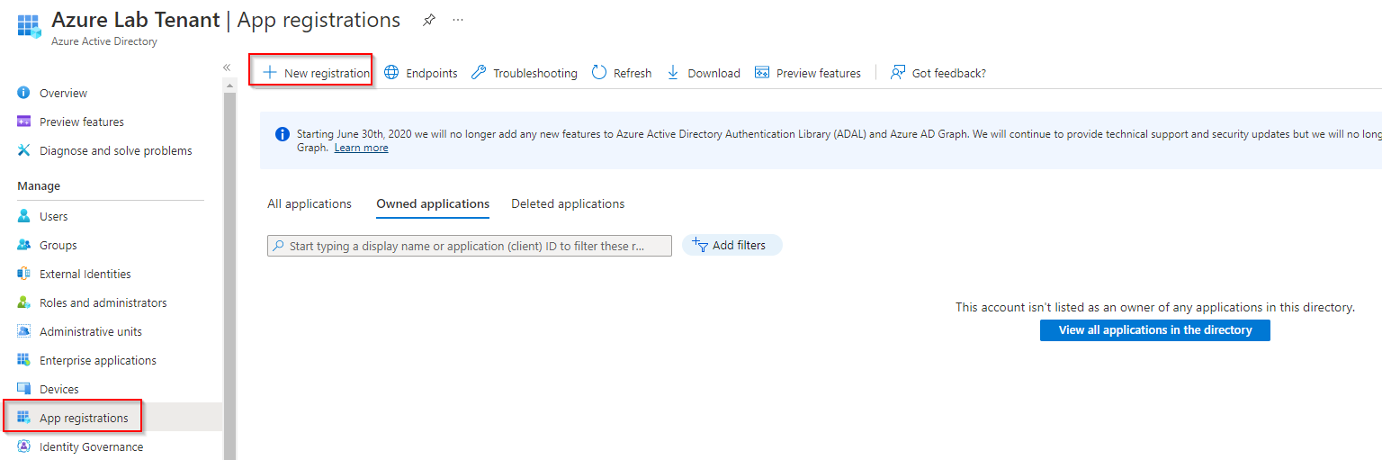The image size is (1382, 460).
Task: Click the plus icon for New registration
Action: pyautogui.click(x=269, y=73)
